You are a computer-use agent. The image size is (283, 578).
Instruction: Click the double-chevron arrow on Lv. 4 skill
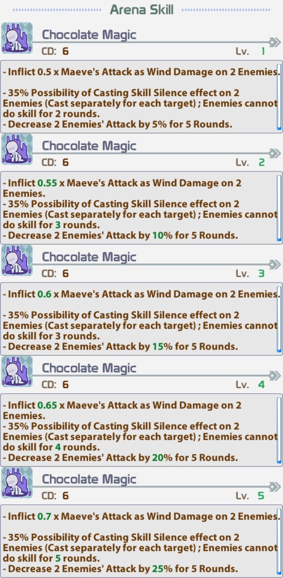275,376
